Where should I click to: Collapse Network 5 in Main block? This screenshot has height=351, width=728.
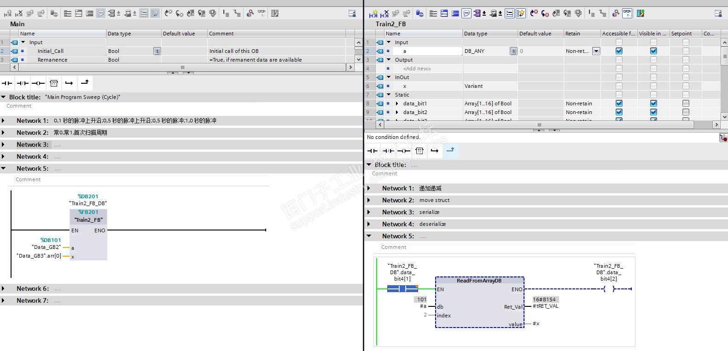click(x=4, y=168)
